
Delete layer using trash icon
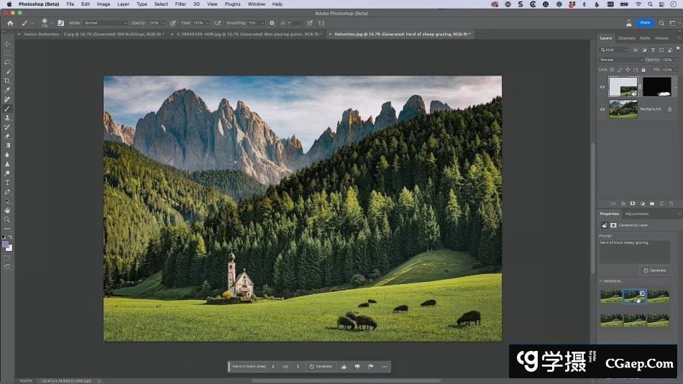click(671, 204)
